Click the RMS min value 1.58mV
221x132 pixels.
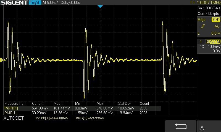[81, 113]
